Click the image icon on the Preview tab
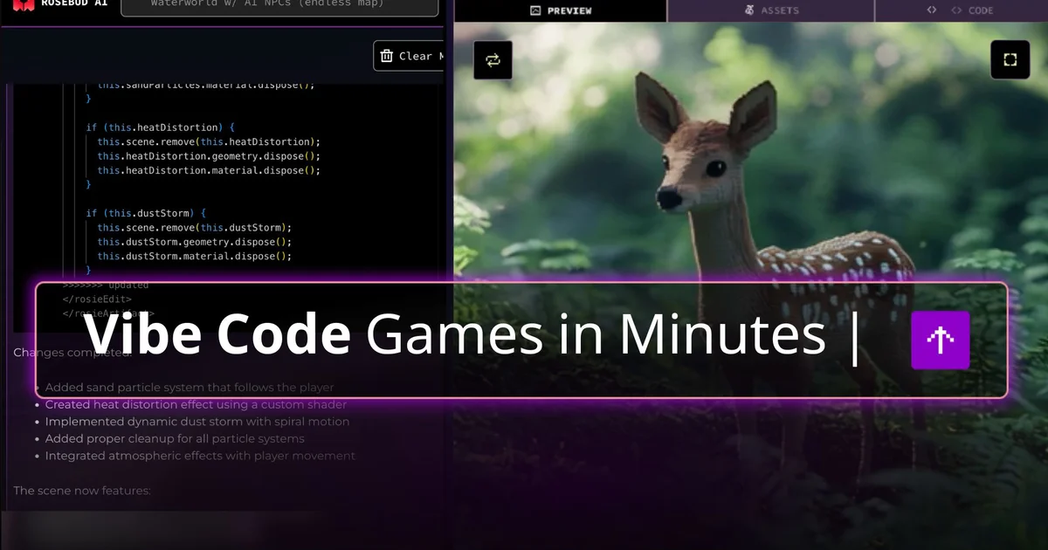1048x550 pixels. (x=535, y=10)
